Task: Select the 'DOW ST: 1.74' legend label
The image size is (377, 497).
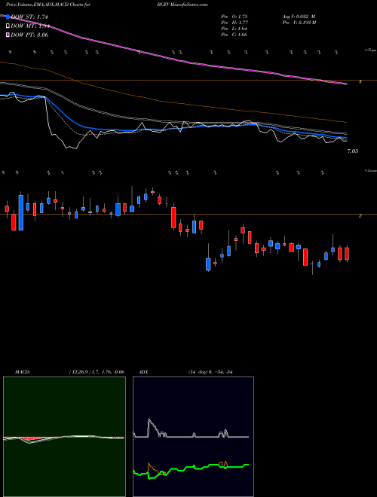Action: (29, 17)
